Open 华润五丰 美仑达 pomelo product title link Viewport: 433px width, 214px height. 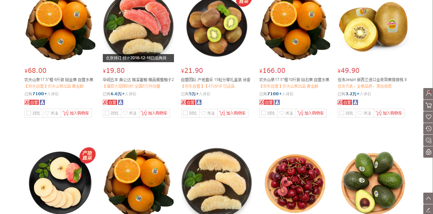[138, 80]
